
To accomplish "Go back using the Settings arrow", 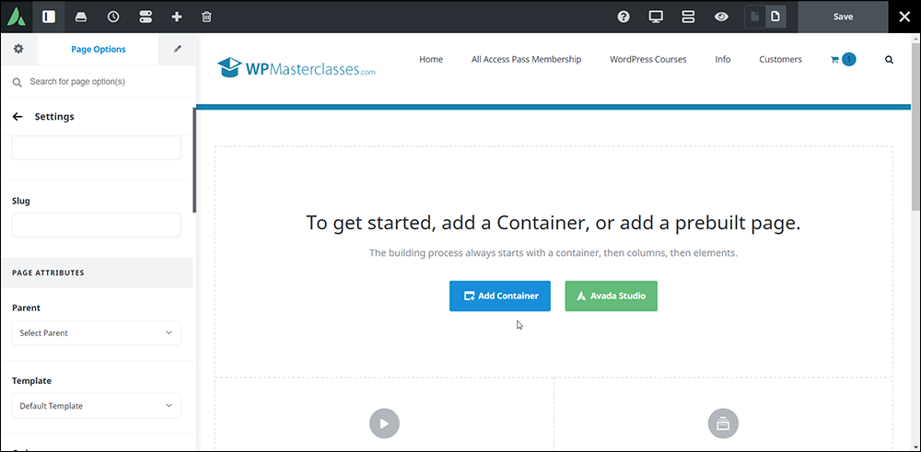I will 17,116.
